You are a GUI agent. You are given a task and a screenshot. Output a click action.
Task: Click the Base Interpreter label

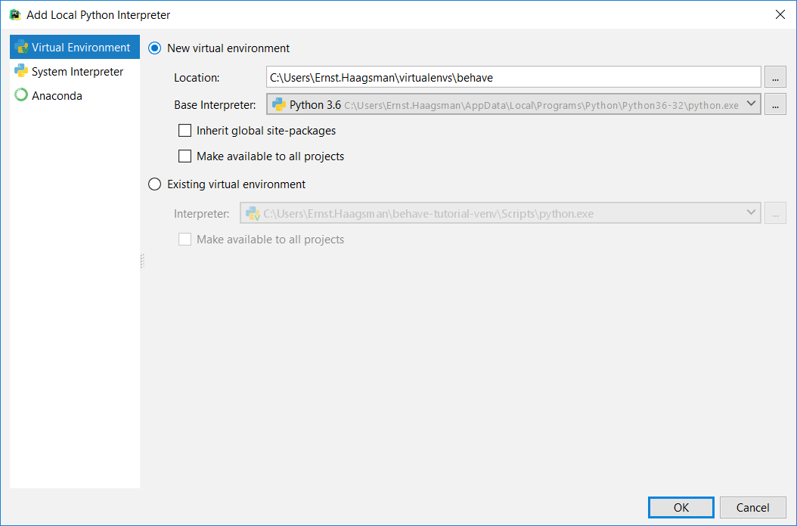[x=215, y=105]
